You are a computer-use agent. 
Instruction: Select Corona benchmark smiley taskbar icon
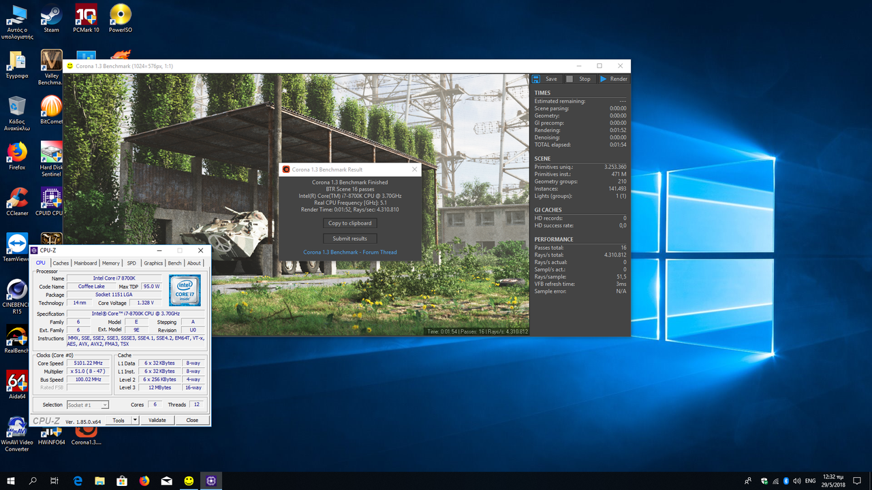[189, 480]
